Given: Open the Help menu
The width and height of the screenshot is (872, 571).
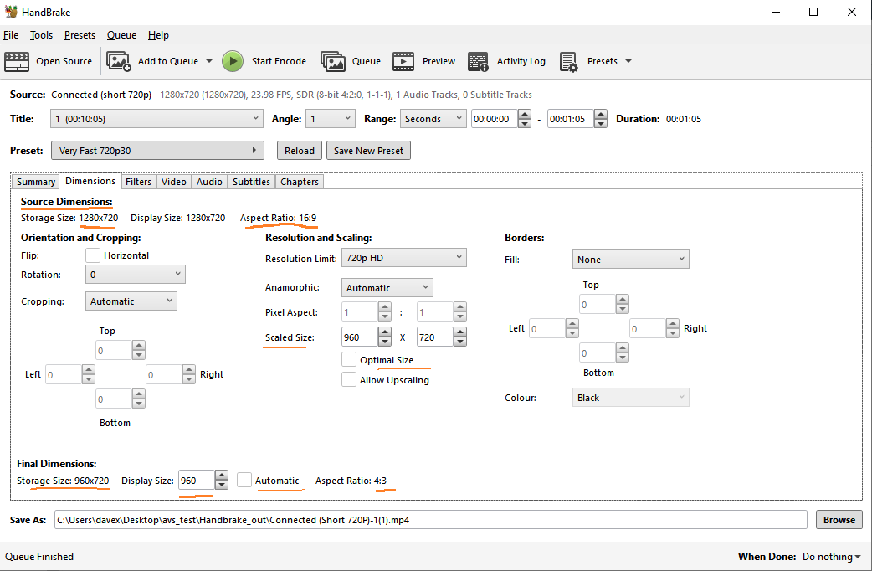Looking at the screenshot, I should coord(158,35).
